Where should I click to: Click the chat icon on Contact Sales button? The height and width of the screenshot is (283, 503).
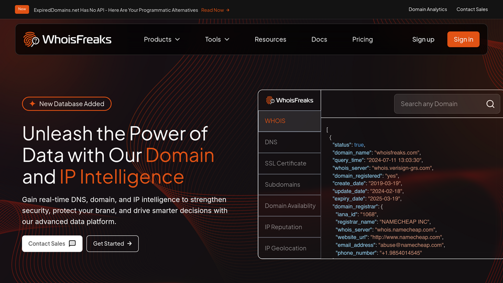coord(72,244)
